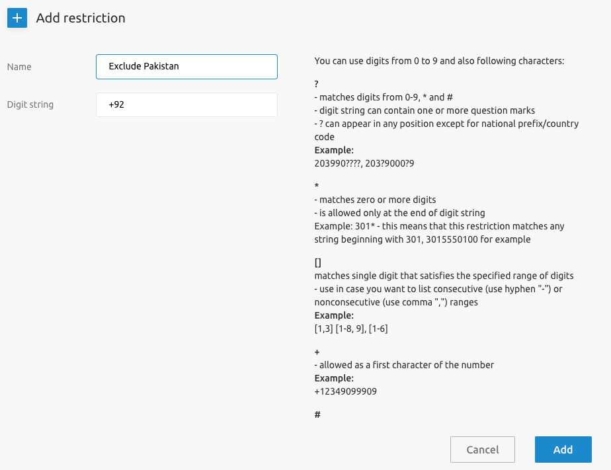
Task: Click the bold asterisk symbol heading
Action: (317, 188)
